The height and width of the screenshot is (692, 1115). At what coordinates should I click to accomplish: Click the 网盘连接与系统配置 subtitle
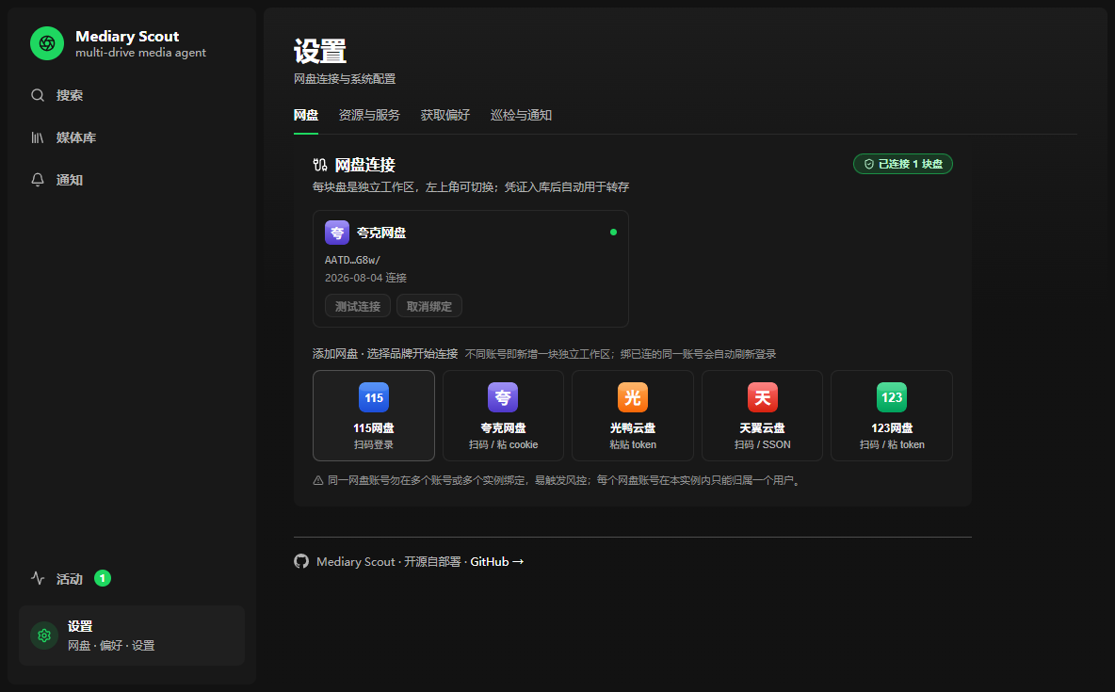(345, 79)
